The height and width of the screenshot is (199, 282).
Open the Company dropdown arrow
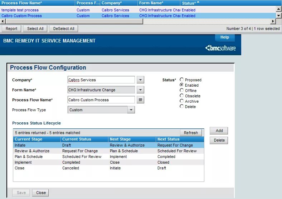(x=140, y=80)
